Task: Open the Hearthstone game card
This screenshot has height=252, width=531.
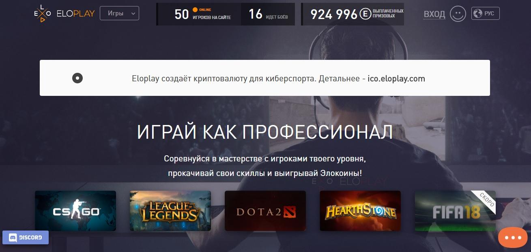Action: pos(360,211)
